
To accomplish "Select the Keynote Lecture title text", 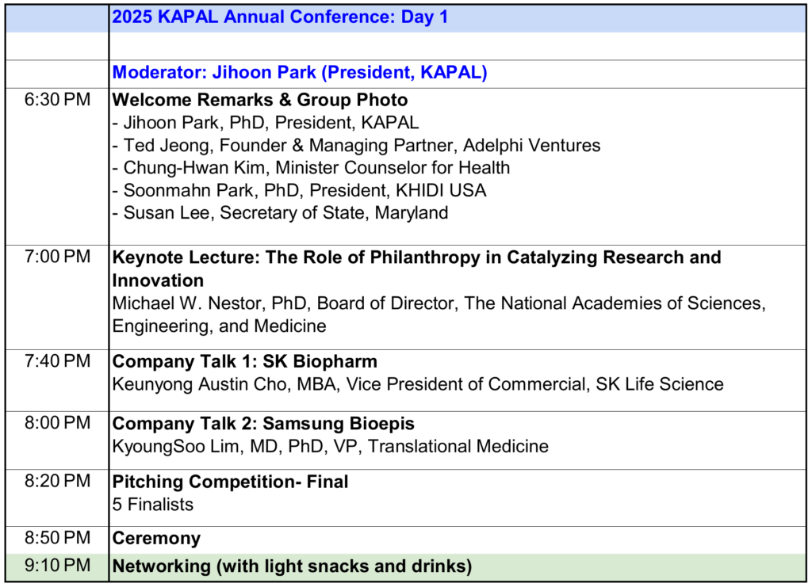I will click(x=416, y=258).
